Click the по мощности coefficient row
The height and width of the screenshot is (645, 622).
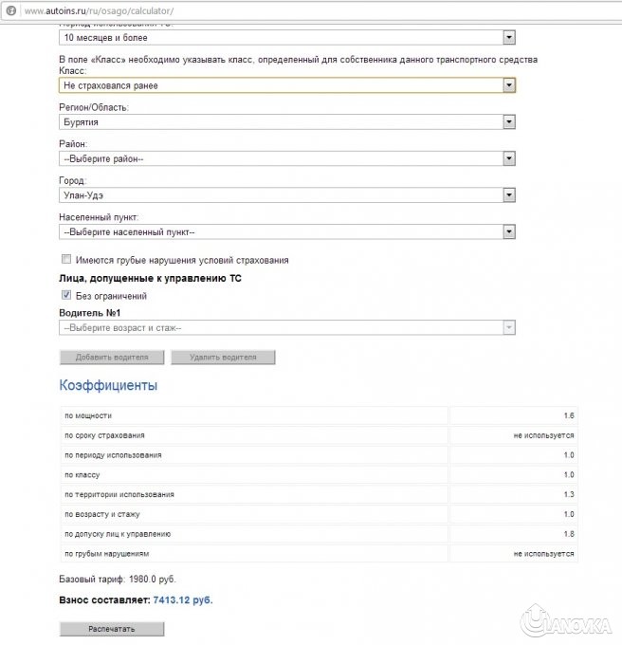(x=253, y=416)
